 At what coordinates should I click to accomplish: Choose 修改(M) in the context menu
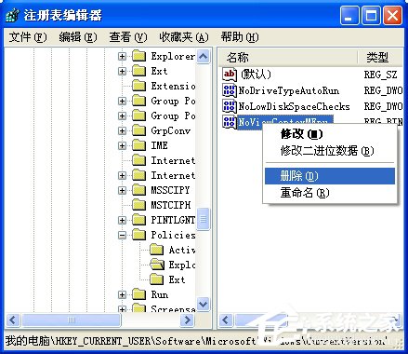330,134
